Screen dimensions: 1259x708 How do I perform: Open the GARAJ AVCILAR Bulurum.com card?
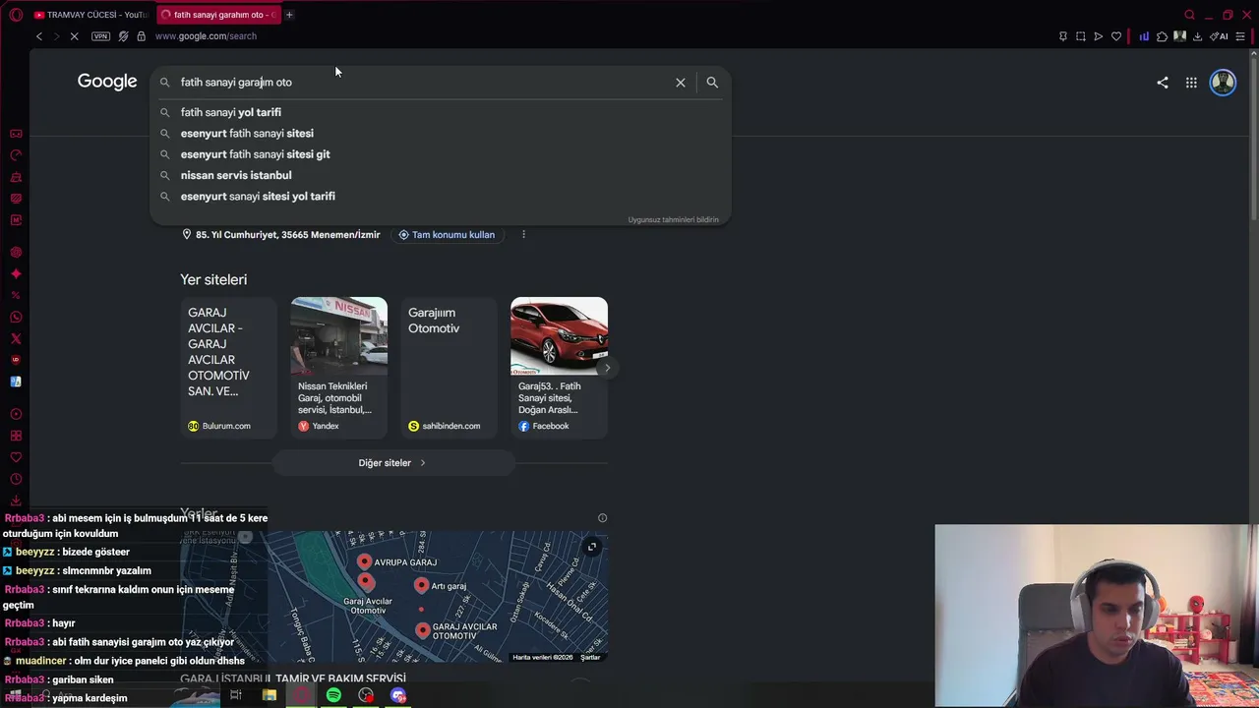tap(228, 367)
